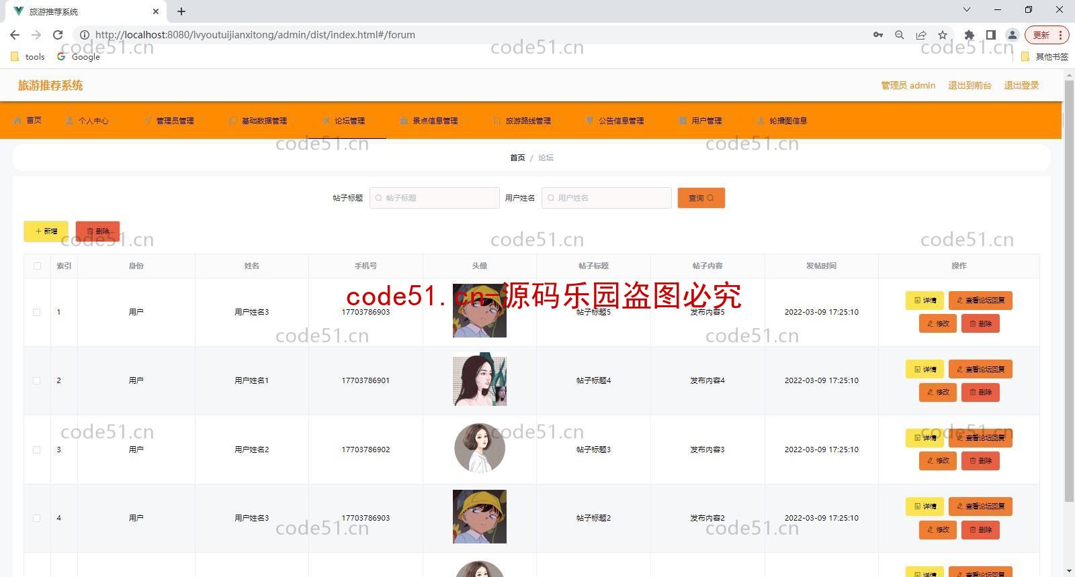Reload the current page
This screenshot has width=1075, height=577.
coord(58,35)
